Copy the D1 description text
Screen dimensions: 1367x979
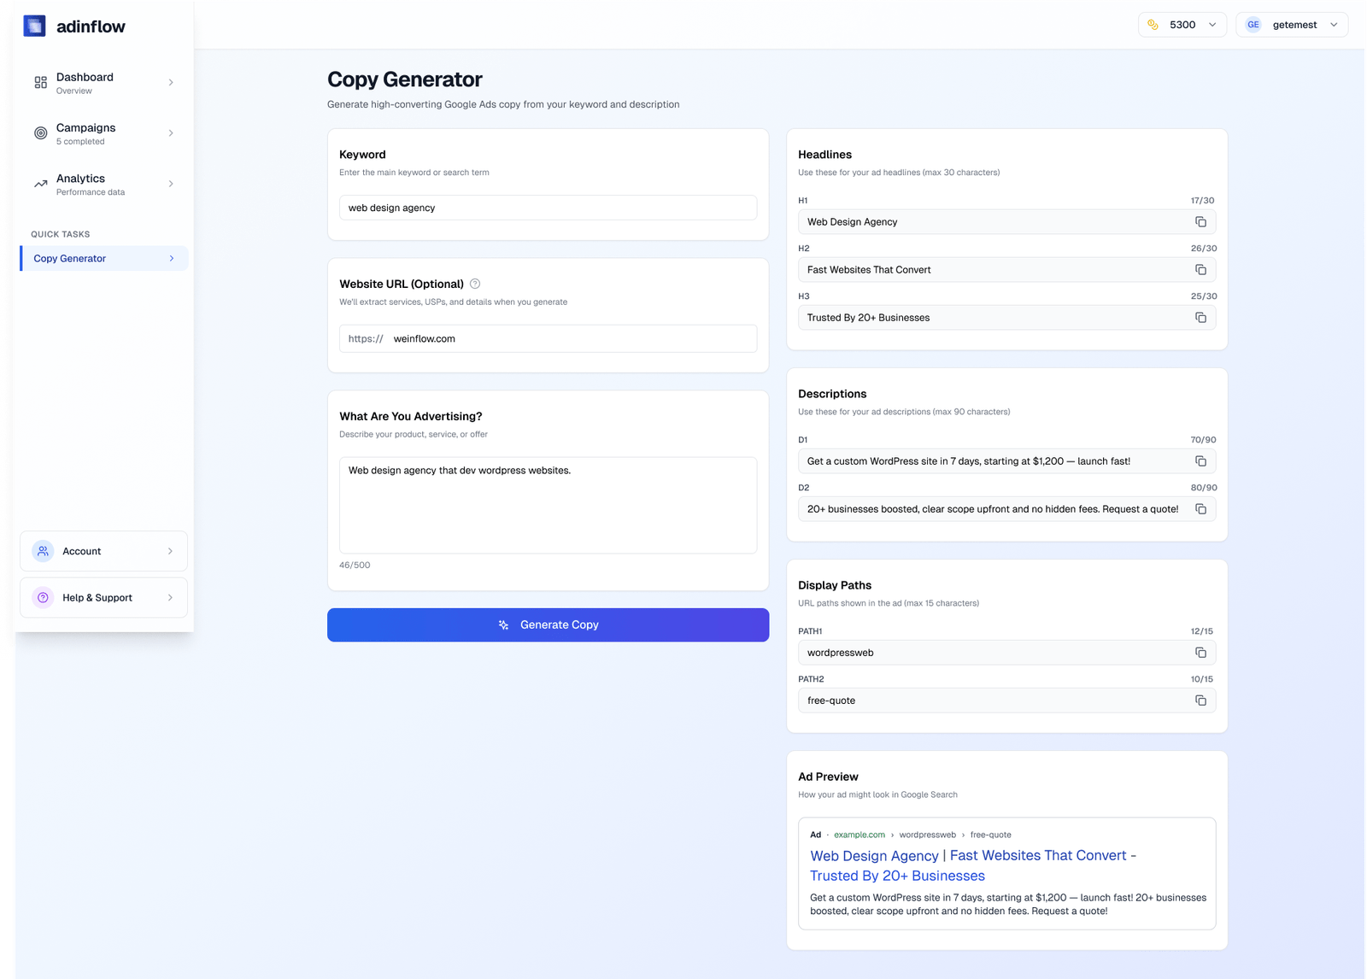1200,461
